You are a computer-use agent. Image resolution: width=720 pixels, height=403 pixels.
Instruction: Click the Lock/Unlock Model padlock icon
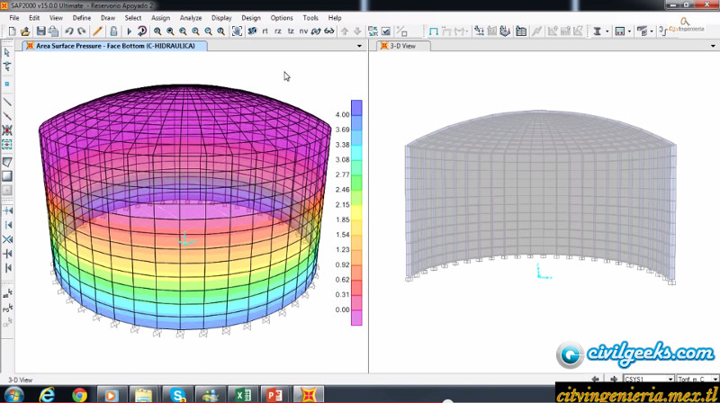pos(113,31)
